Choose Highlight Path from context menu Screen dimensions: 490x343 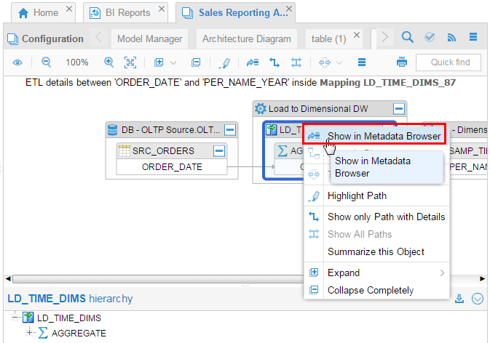pos(377,195)
